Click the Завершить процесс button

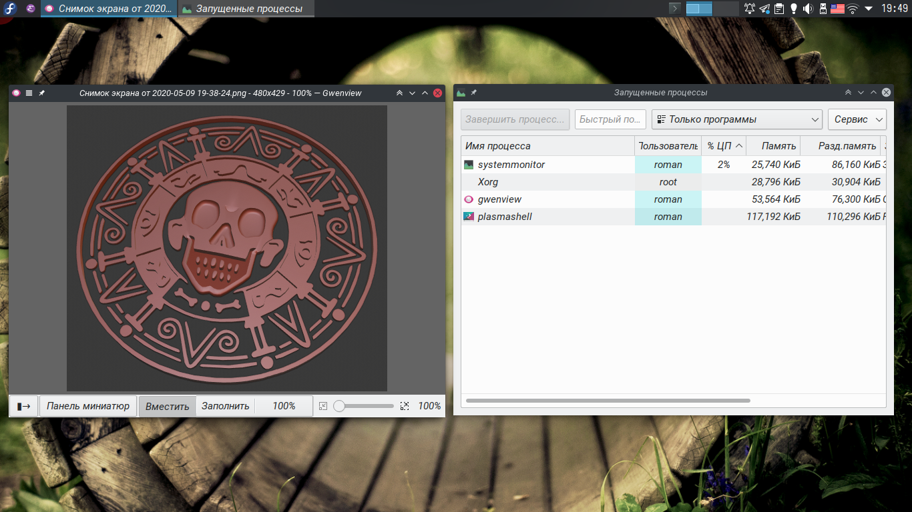point(515,119)
